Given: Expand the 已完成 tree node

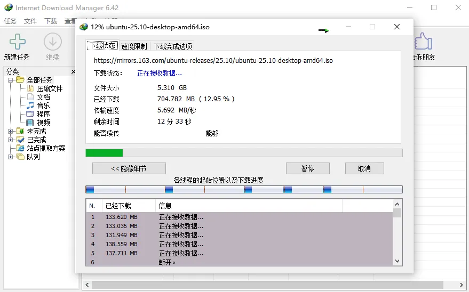Looking at the screenshot, I should point(11,140).
